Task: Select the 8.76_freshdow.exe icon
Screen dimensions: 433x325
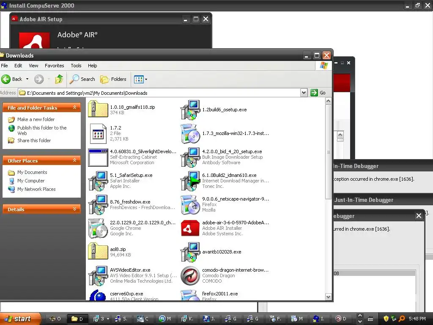Action: click(x=98, y=204)
